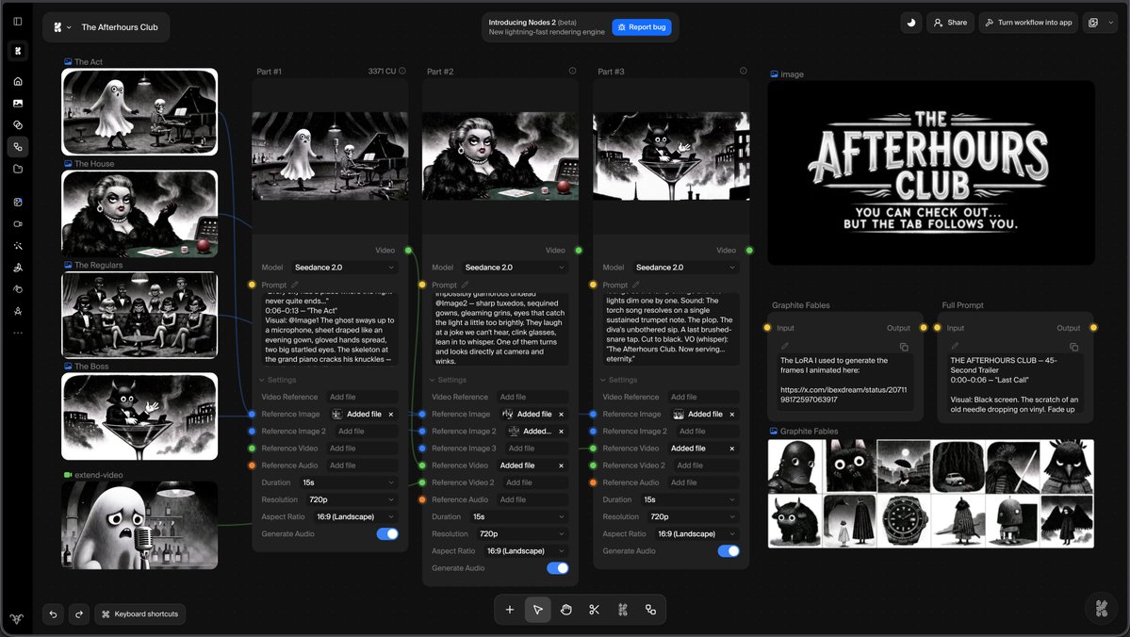This screenshot has height=637, width=1130.
Task: Select the pointer cursor tool
Action: pos(537,610)
